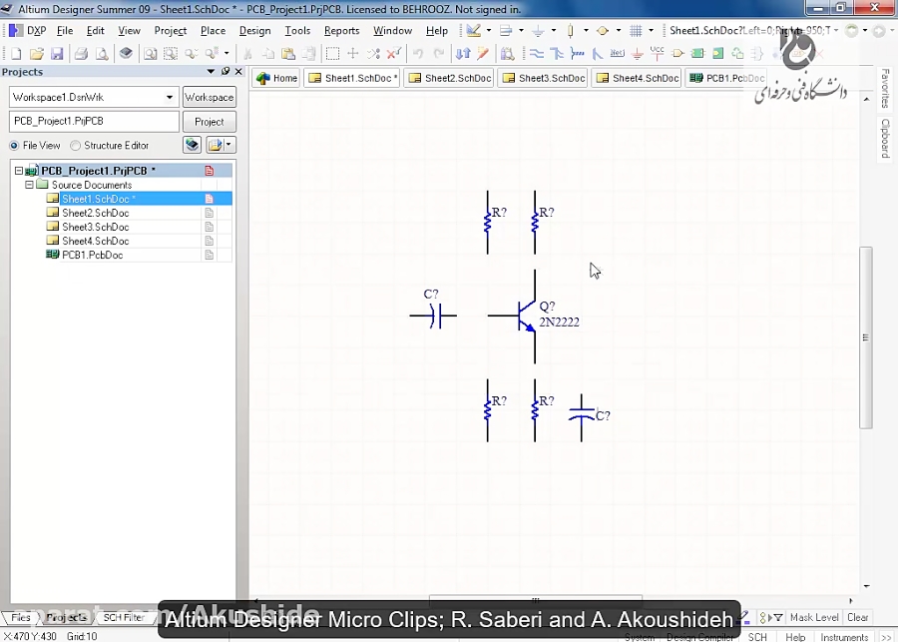
Task: Click the Print toolbar icon
Action: point(80,52)
